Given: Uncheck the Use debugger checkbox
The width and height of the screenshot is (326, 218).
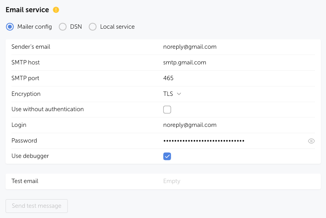Looking at the screenshot, I should [x=167, y=156].
